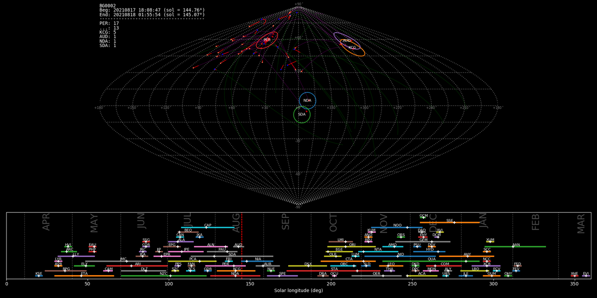Screen dimensions: 597x298
Task: Click the blue NOO shower bar
Action: click(397, 227)
